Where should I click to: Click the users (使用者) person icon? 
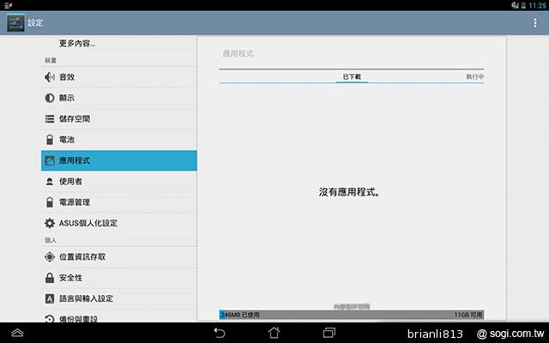[50, 181]
